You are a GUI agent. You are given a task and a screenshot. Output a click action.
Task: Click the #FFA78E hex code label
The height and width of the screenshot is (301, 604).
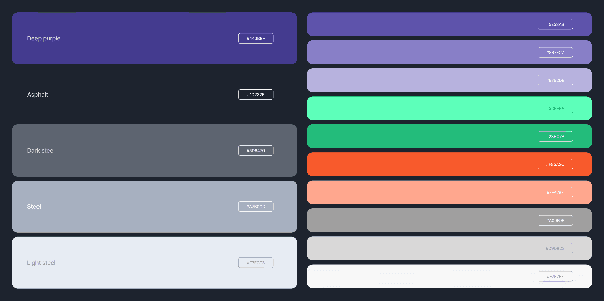click(x=555, y=192)
